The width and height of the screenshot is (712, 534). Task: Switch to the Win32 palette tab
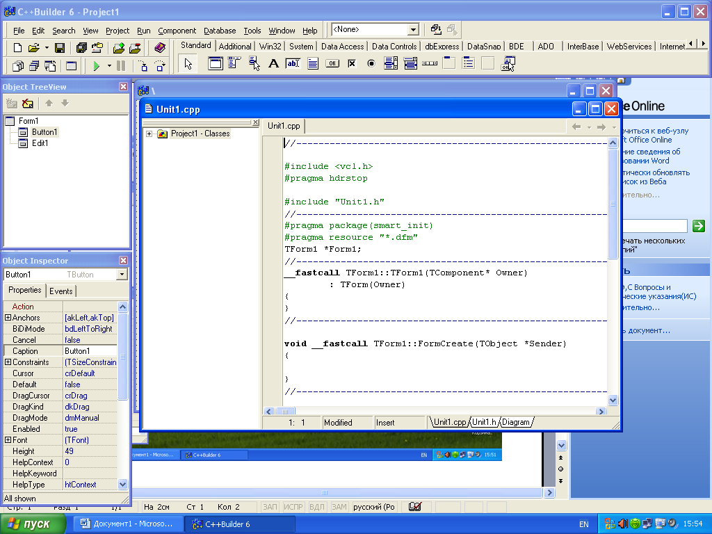pyautogui.click(x=270, y=47)
